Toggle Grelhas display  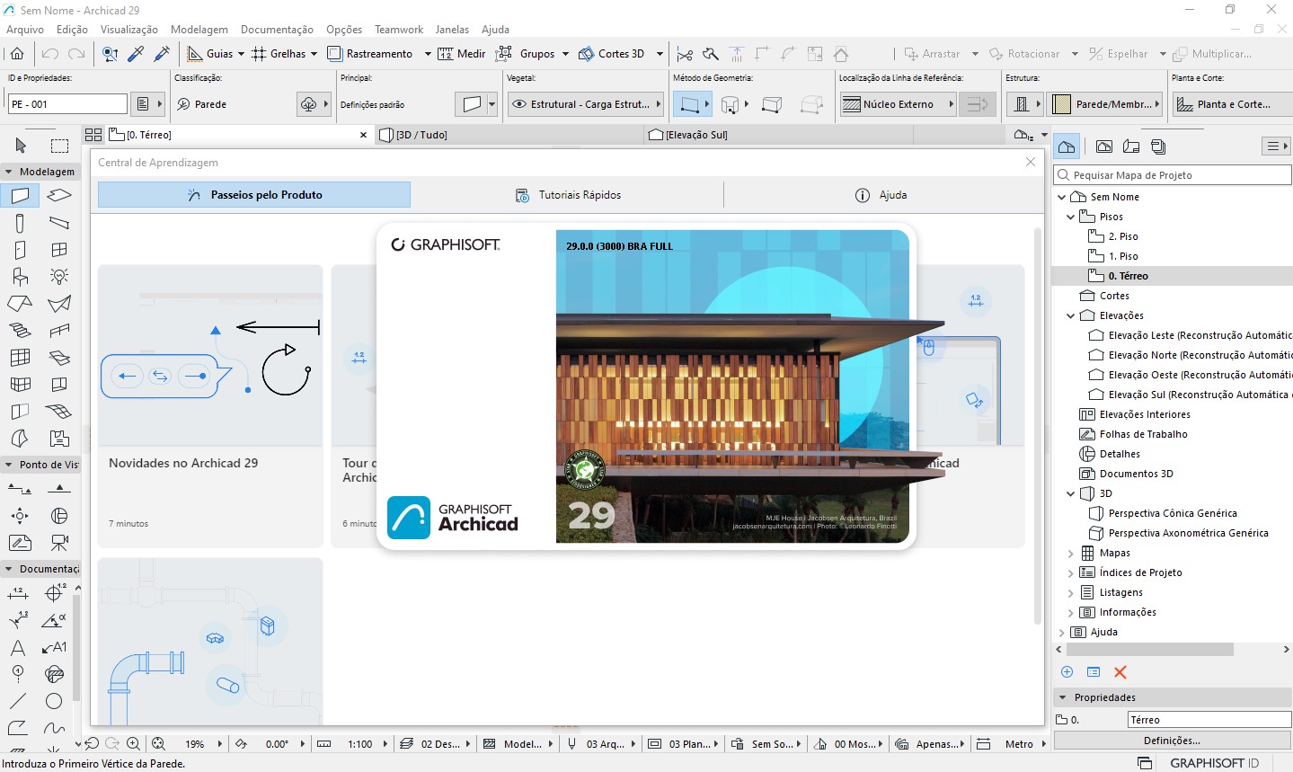(x=286, y=53)
